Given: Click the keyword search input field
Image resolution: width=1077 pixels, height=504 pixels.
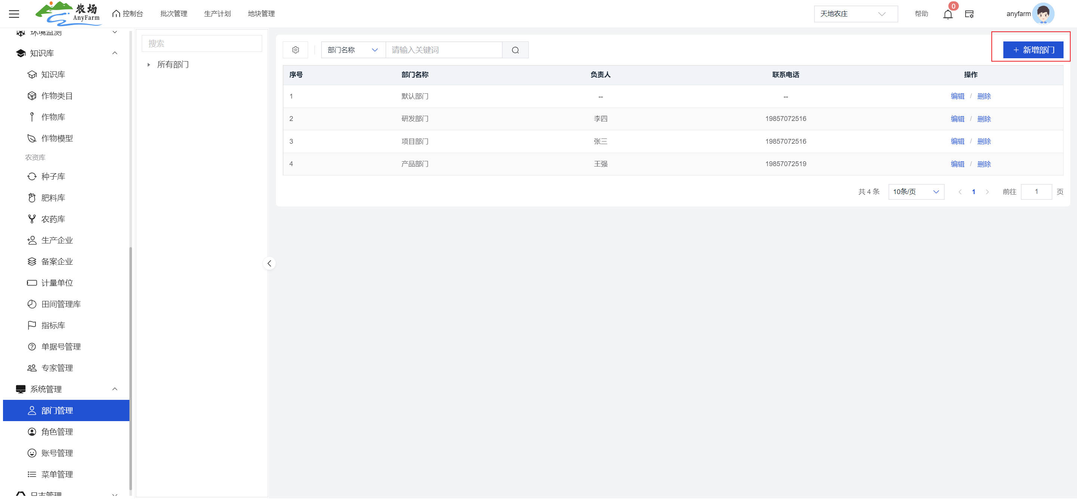Looking at the screenshot, I should pos(443,50).
